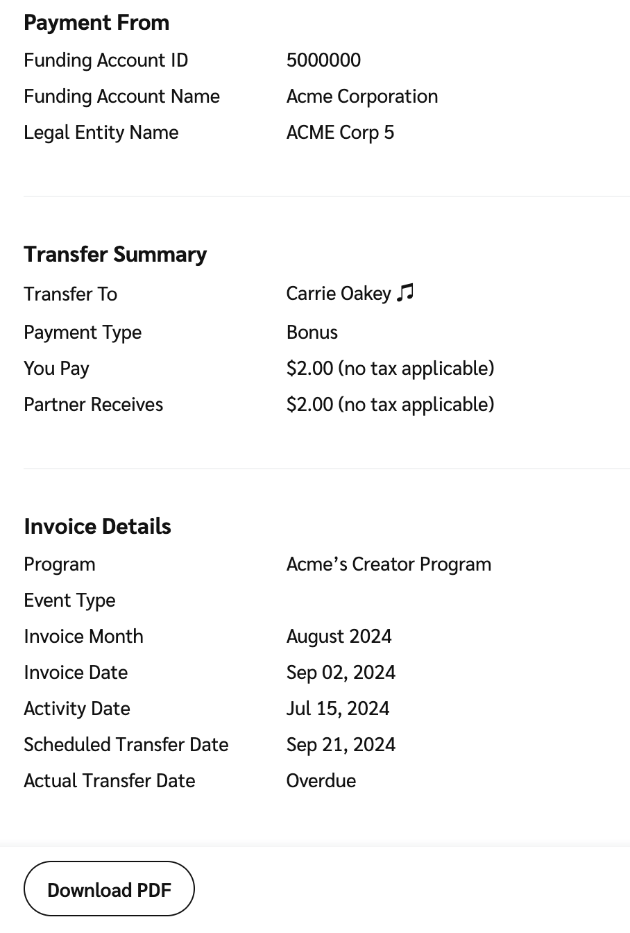This screenshot has width=630, height=933.
Task: Click the music note icon beside Carrie Oakey
Action: 406,293
